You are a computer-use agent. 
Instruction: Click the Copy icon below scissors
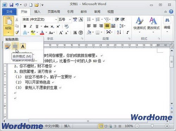(17, 26)
